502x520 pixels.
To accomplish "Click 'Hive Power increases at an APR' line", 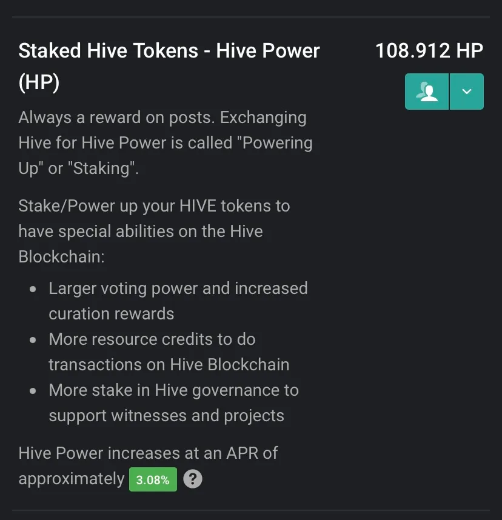I will [x=148, y=453].
